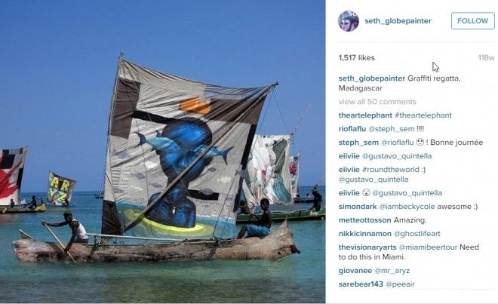Open seth_globepainter profile avatar
The height and width of the screenshot is (304, 498).
(x=349, y=21)
